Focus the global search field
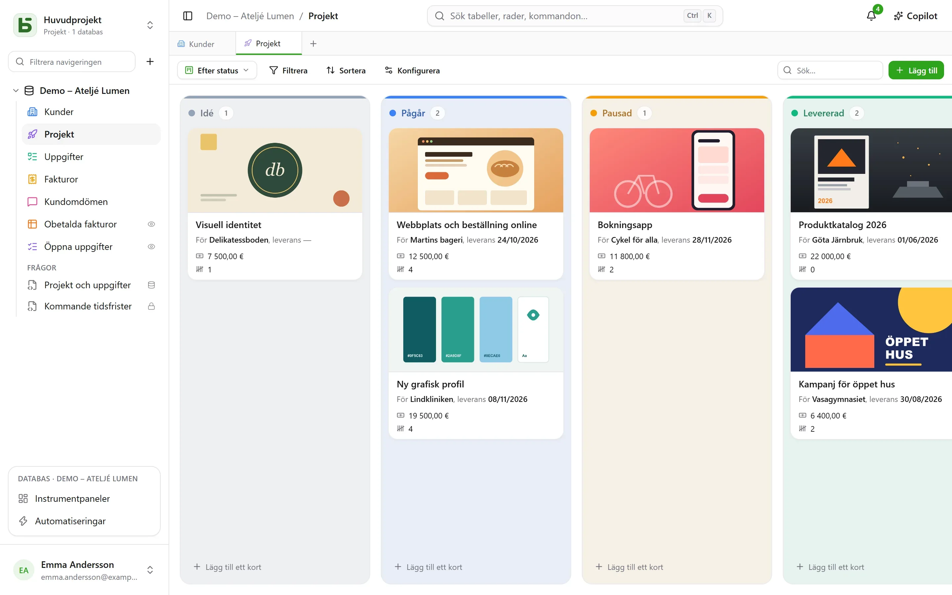Screen dimensions: 952x595 [x=575, y=16]
